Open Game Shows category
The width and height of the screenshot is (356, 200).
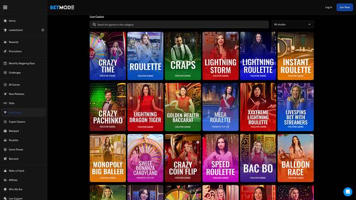coord(16,149)
